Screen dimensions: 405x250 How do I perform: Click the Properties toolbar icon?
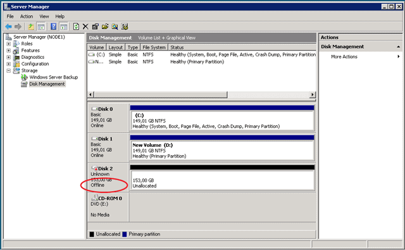pyautogui.click(x=96, y=27)
